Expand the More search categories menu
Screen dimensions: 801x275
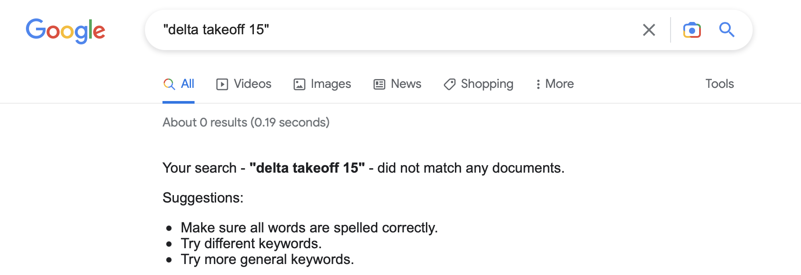pos(559,84)
